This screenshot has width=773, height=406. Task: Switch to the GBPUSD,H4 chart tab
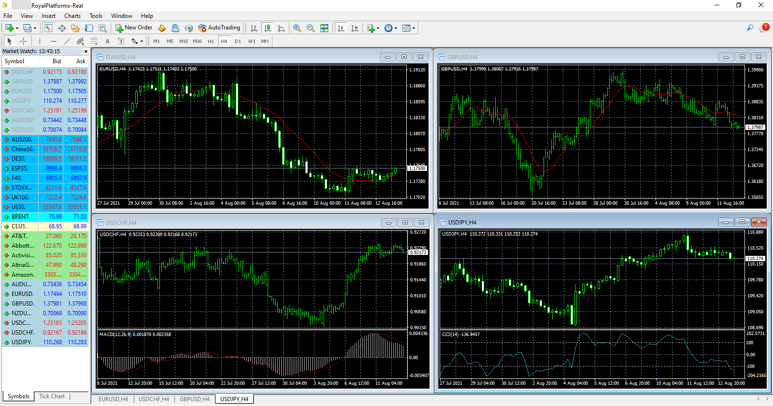click(195, 399)
